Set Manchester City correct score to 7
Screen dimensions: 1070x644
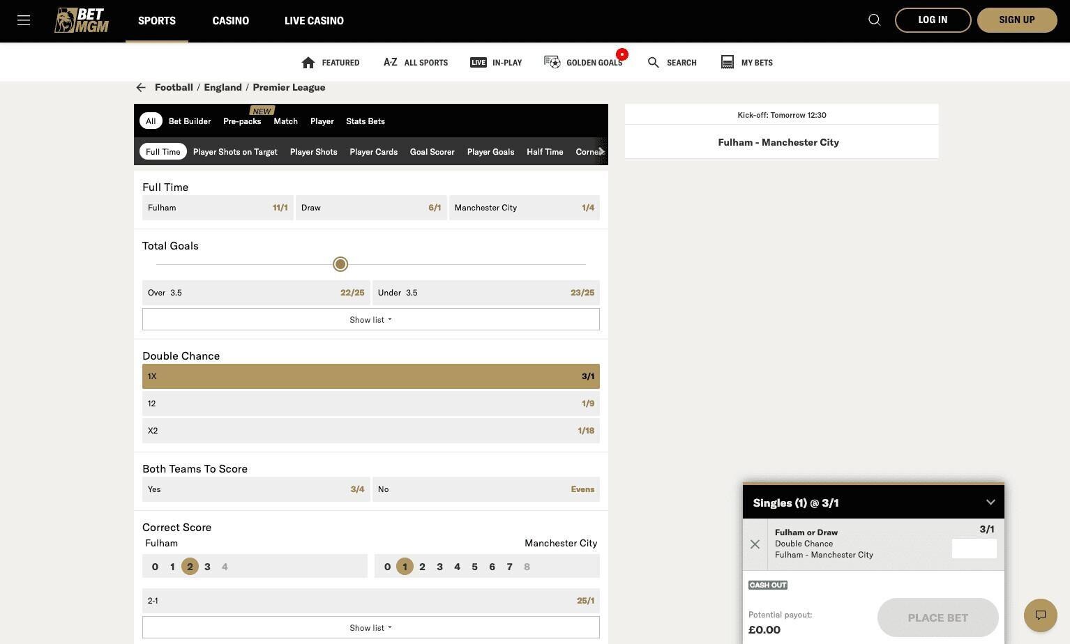point(509,567)
